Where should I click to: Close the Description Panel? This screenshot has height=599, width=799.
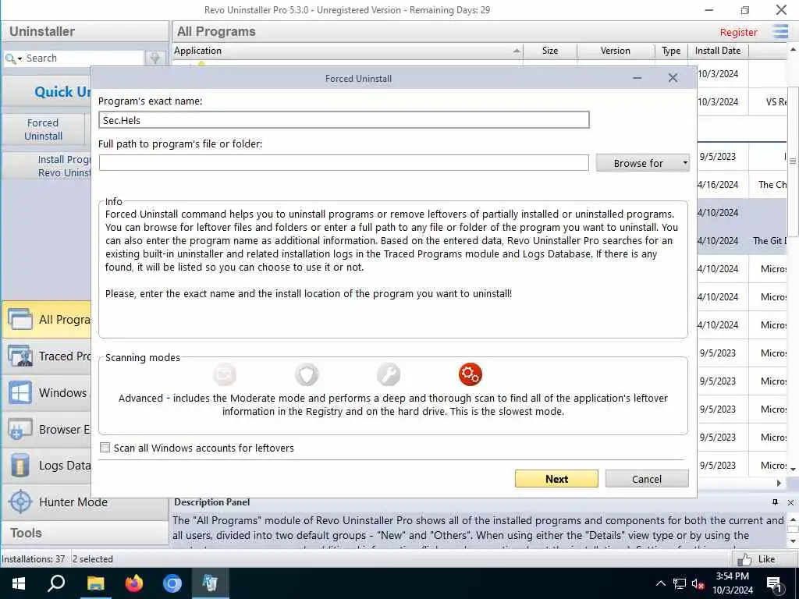click(x=790, y=502)
